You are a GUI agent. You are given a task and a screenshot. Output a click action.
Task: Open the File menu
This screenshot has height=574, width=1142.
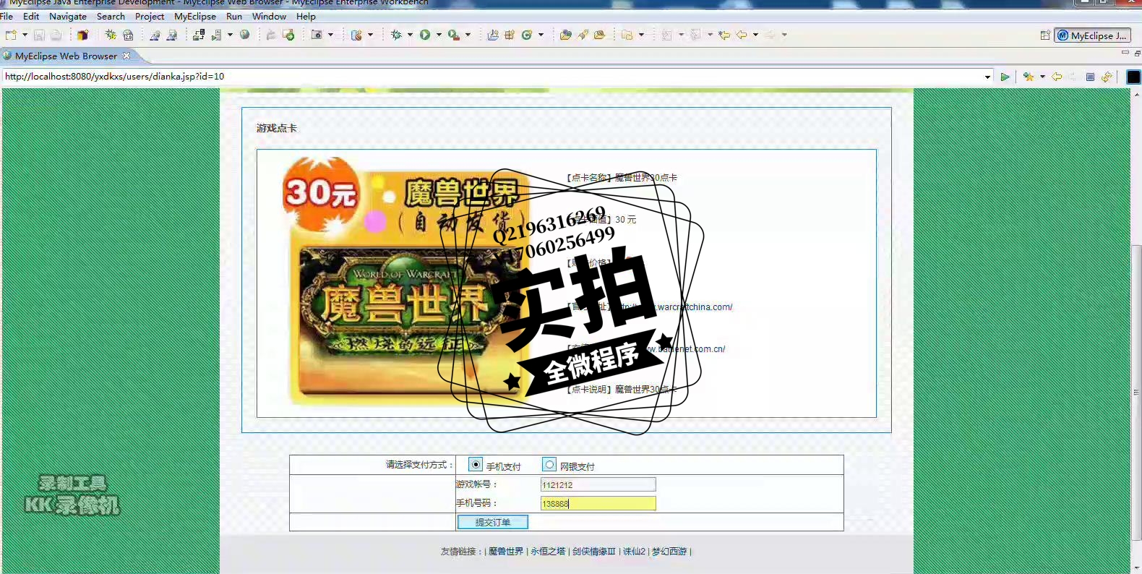coord(7,16)
